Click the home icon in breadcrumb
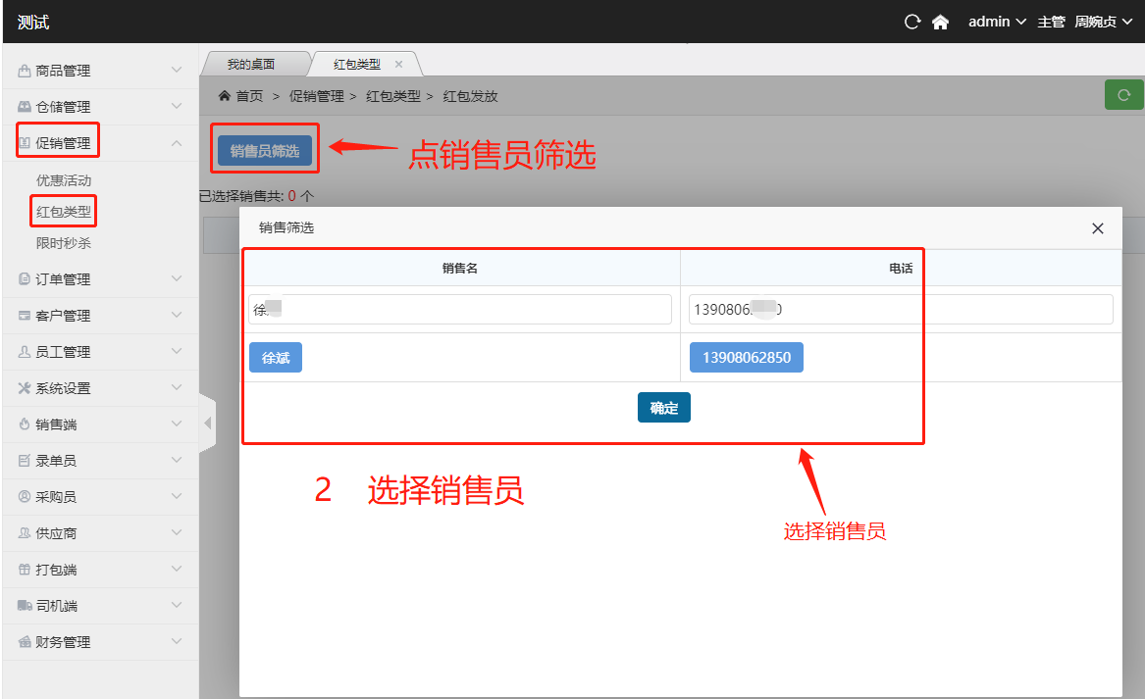Image resolution: width=1145 pixels, height=699 pixels. (x=224, y=96)
